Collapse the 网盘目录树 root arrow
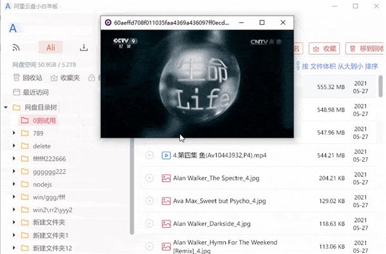386x254 pixels. (6, 107)
